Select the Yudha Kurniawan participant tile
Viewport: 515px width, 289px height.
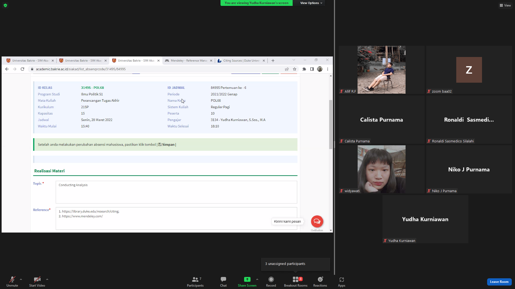coord(425,219)
